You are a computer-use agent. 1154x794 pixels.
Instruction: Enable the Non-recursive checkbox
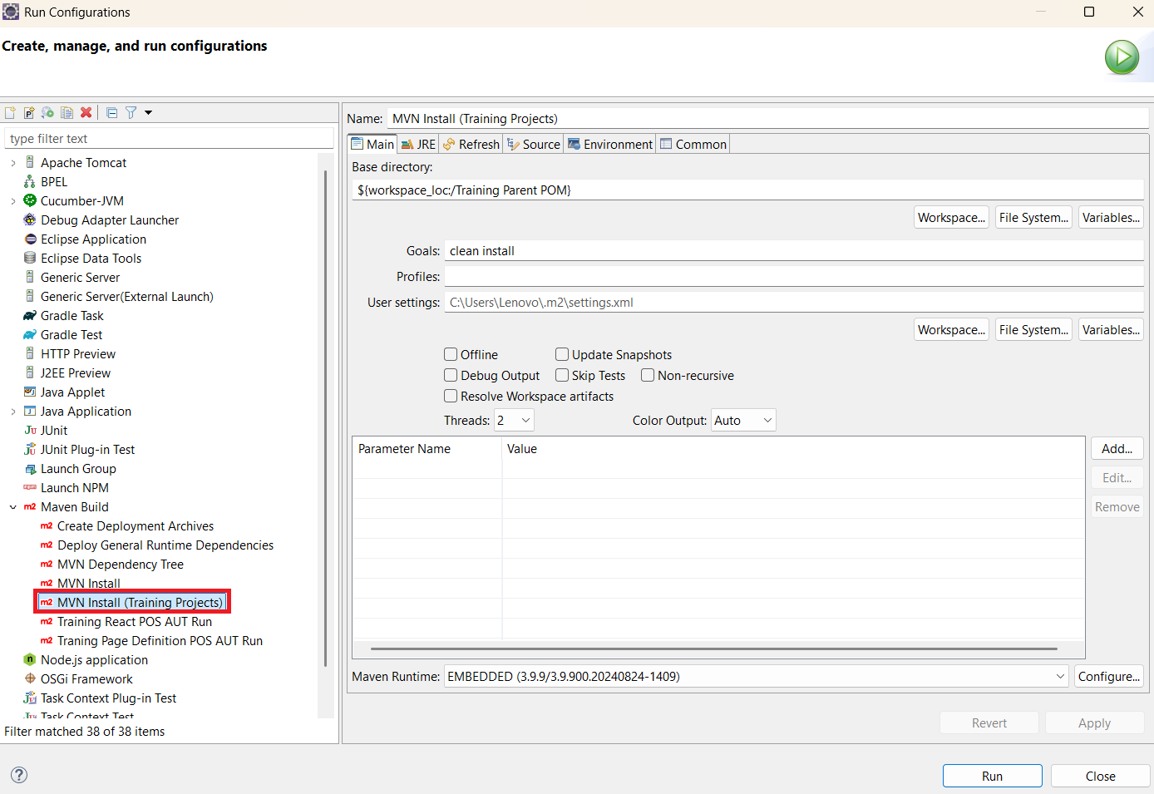click(x=648, y=375)
